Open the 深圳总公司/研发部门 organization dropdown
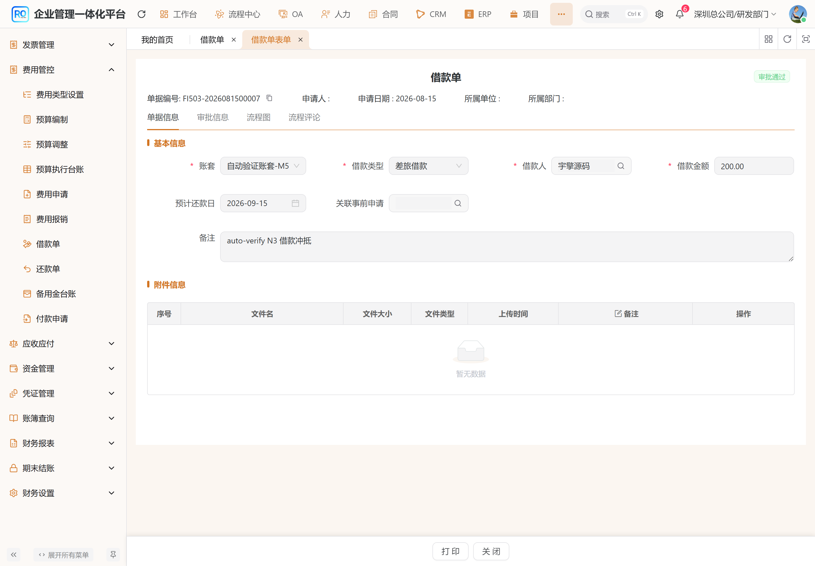Screen dimensions: 815x566 pos(735,14)
